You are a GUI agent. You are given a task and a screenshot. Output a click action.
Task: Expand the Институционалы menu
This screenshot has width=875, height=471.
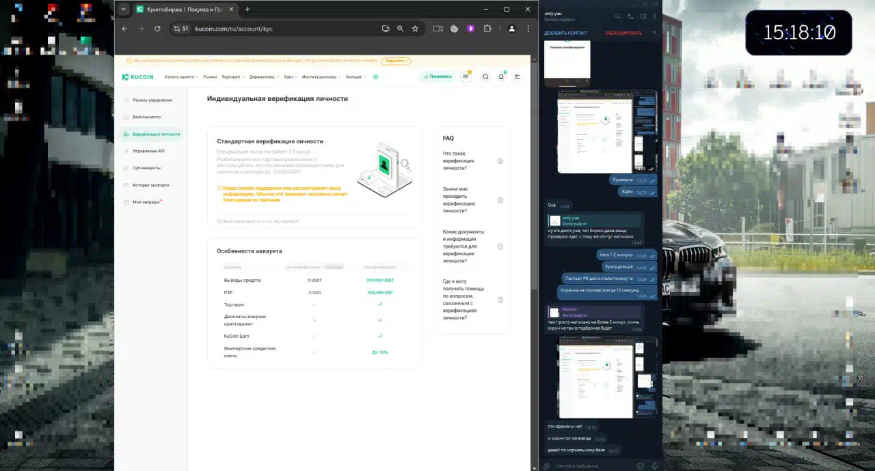click(x=321, y=77)
